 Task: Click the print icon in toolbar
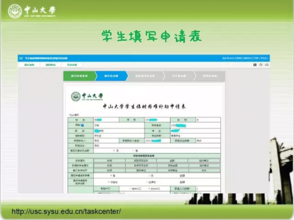pyautogui.click(x=261, y=65)
